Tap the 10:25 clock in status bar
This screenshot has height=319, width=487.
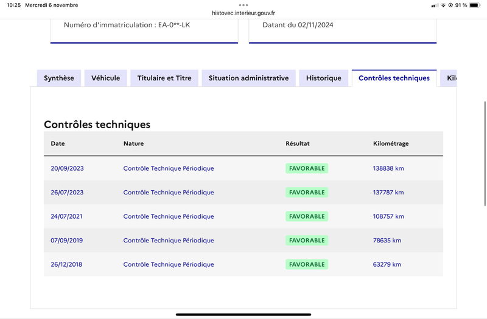(13, 5)
